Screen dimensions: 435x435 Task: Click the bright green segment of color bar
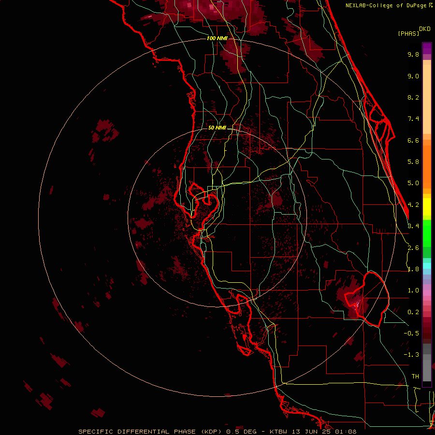(427, 233)
